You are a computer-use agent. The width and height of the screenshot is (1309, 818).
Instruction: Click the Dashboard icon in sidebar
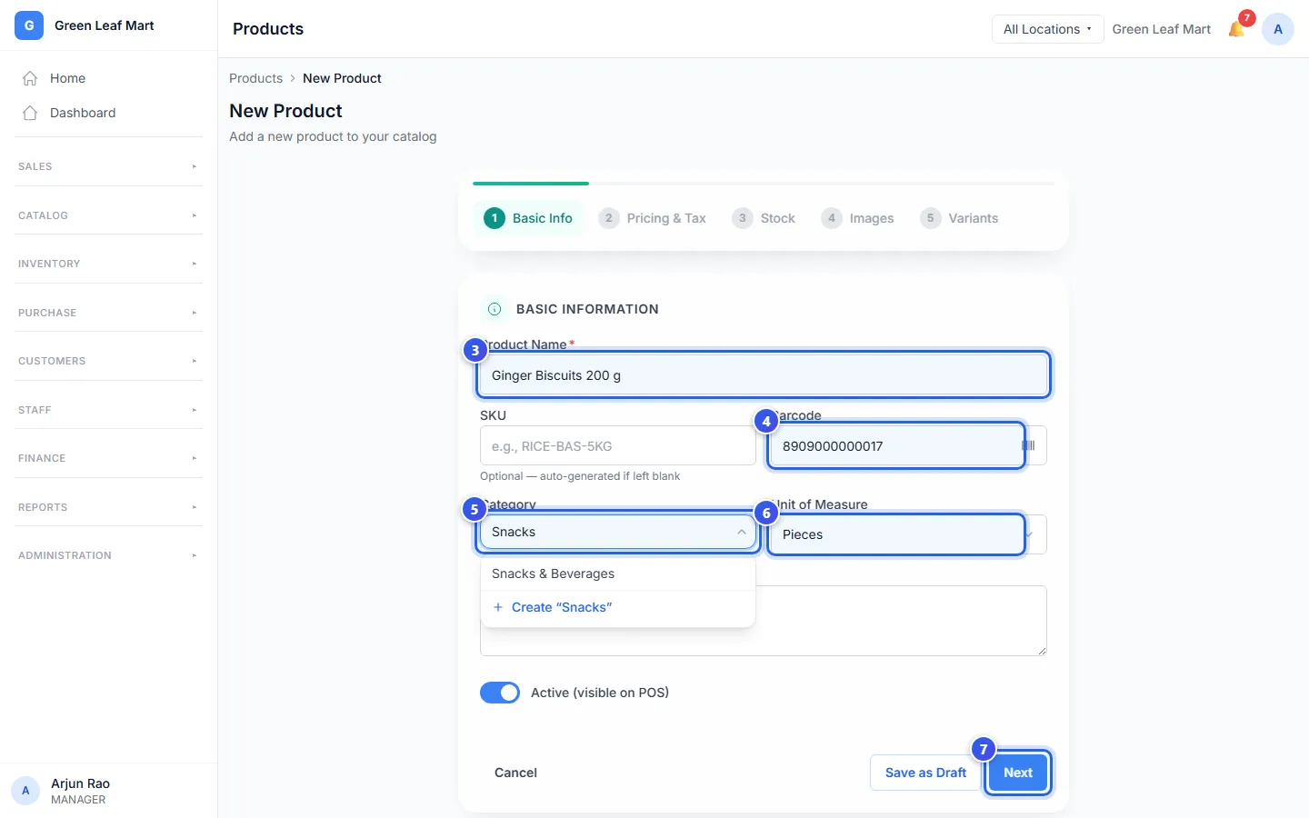[x=30, y=113]
